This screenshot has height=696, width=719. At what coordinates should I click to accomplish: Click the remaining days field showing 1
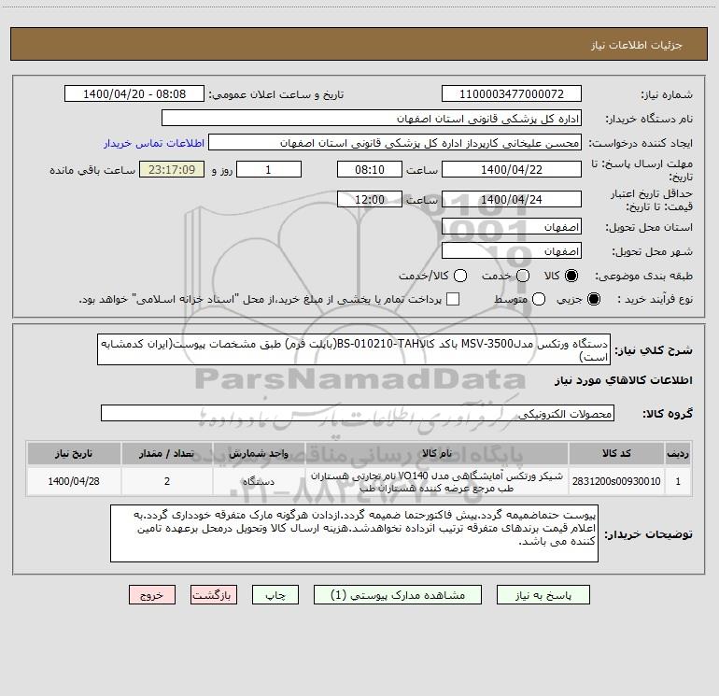click(269, 169)
